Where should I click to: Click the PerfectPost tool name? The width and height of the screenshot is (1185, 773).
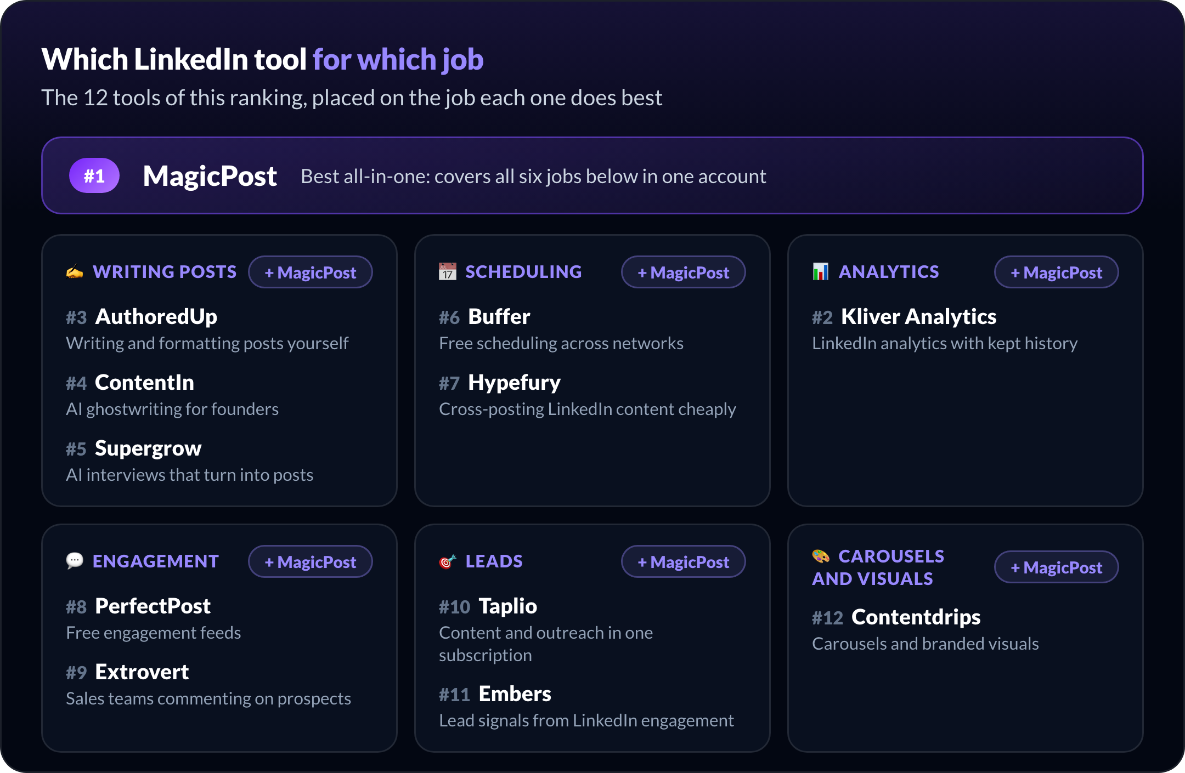point(153,606)
